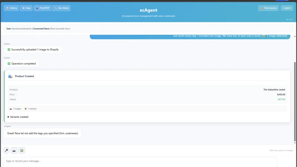Click the chat vertical scrollbar

pos(295,102)
